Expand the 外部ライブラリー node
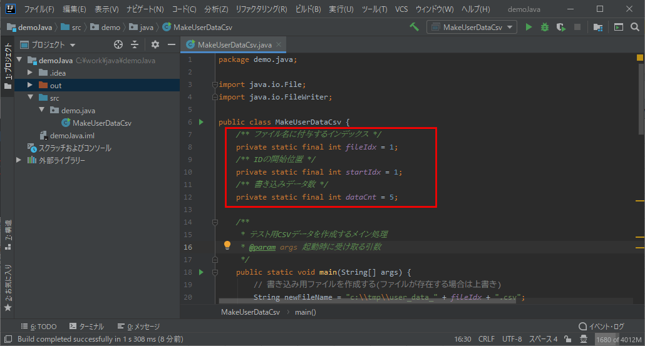Viewport: 645px width, 346px height. point(19,160)
